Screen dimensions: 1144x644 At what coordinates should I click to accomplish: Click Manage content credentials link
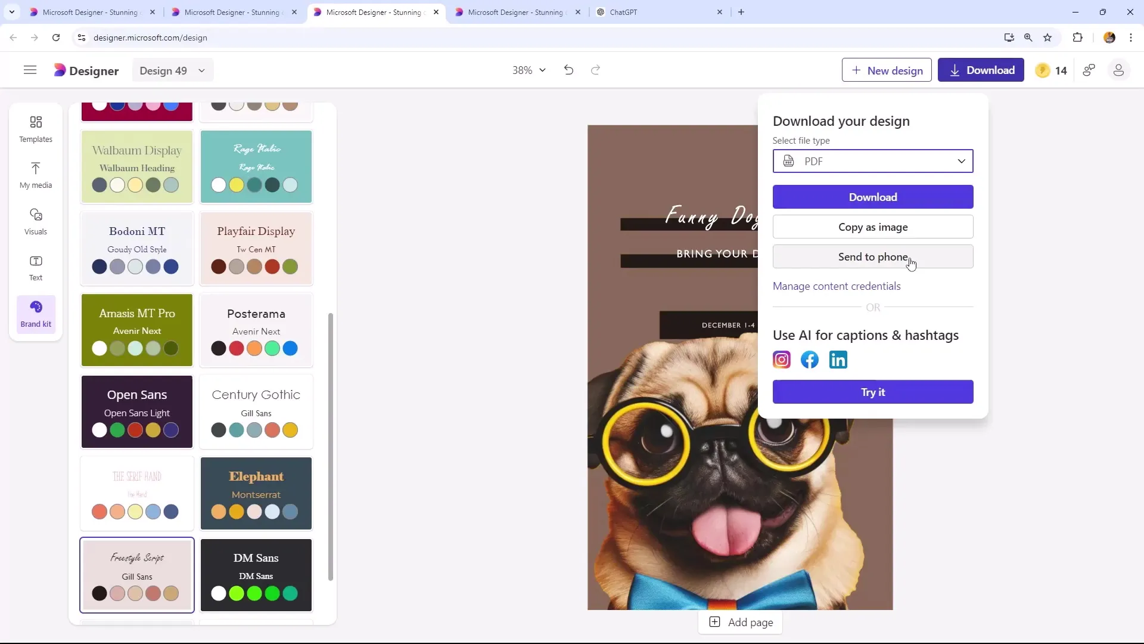837,286
